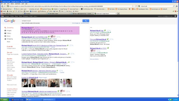The width and height of the screenshot is (179, 101).
Task: Open the Web Developer Information menu
Action: [34, 11]
